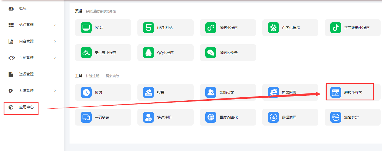Click the 预约 clock icon
The image size is (382, 151).
click(x=86, y=92)
